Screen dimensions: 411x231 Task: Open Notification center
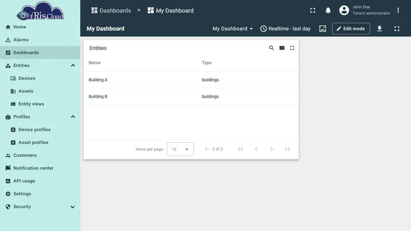40,168
